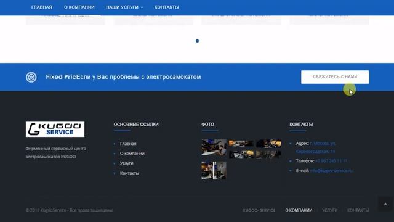Open the ГЛАВНАЯ top navigation item
The height and width of the screenshot is (222, 394).
[x=42, y=7]
